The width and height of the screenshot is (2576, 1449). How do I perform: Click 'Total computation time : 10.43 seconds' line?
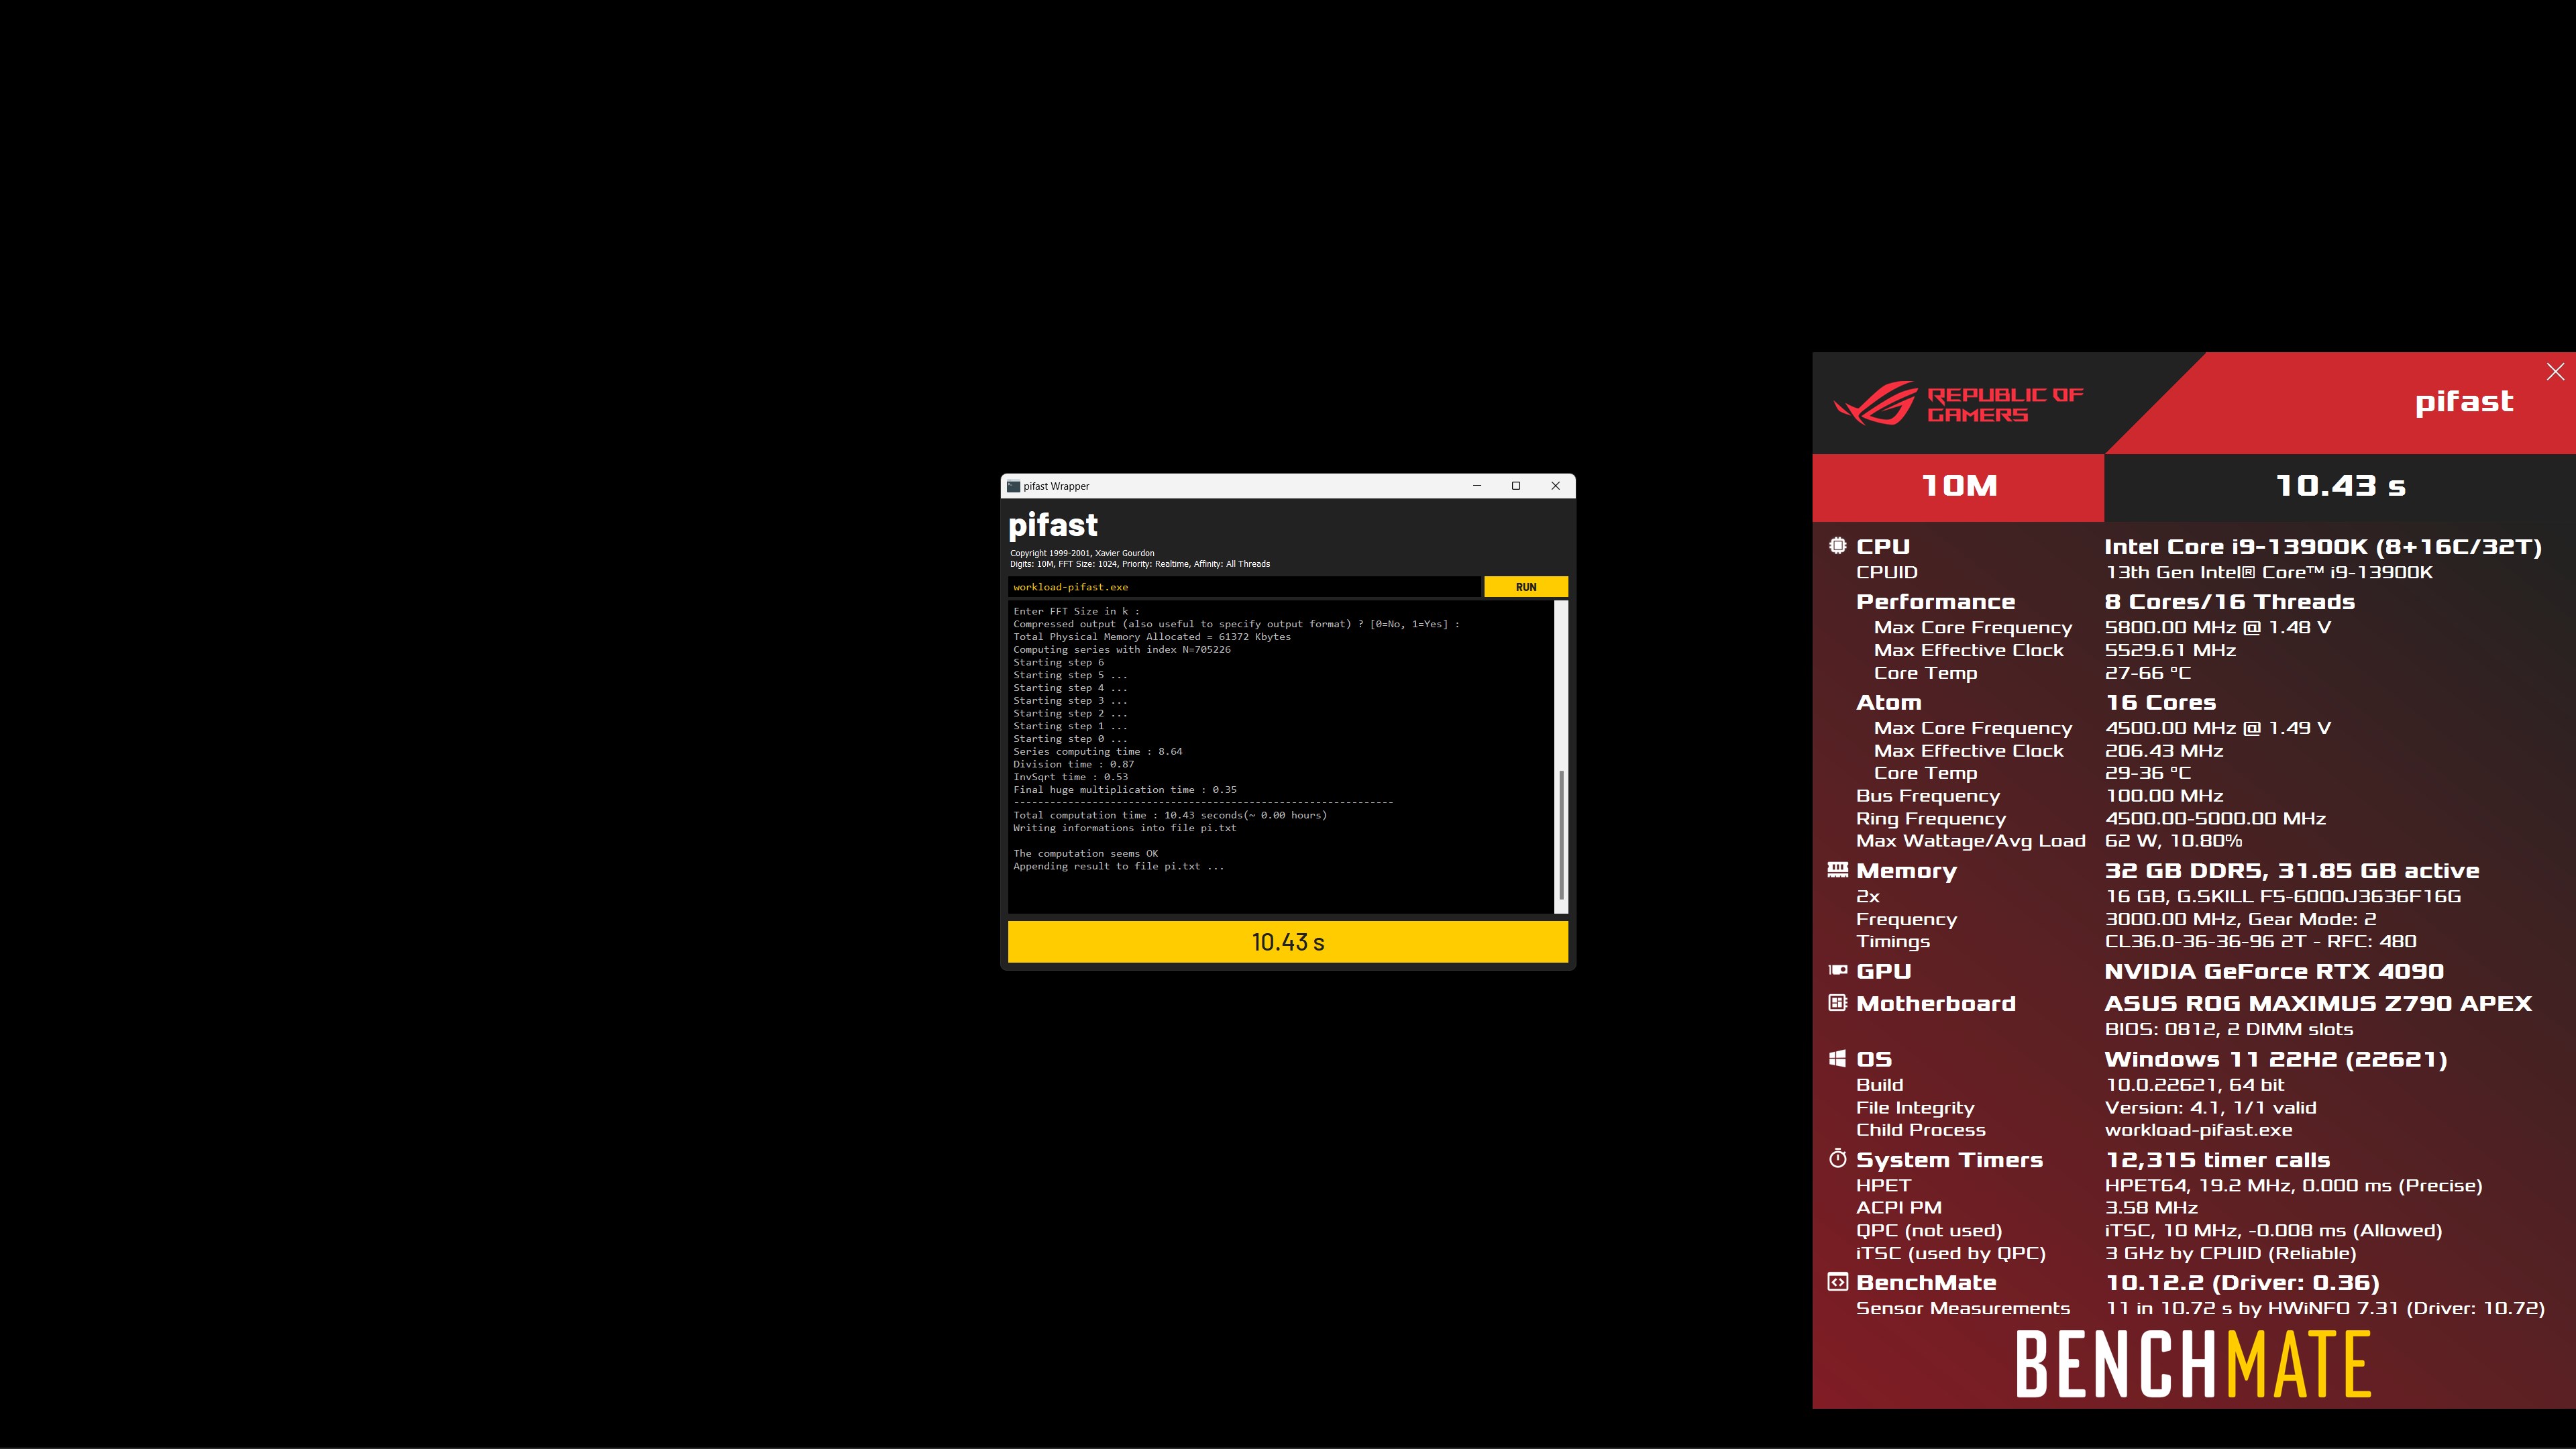(x=1169, y=815)
